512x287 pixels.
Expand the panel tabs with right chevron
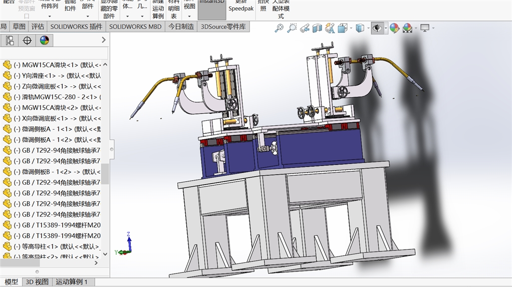[x=103, y=40]
